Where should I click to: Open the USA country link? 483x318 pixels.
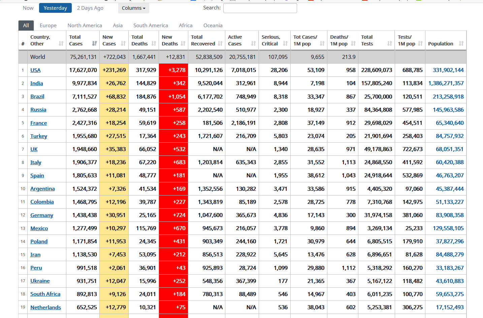(35, 70)
